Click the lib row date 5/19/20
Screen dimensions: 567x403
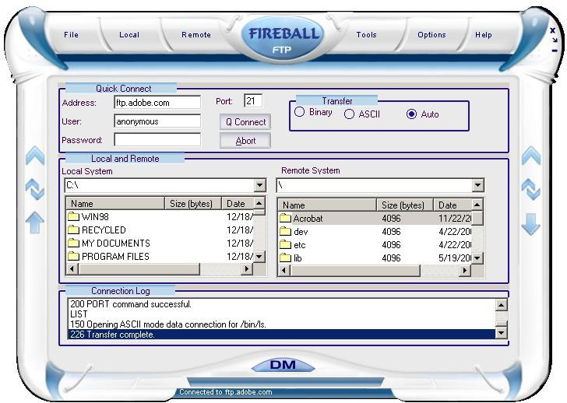tap(455, 258)
